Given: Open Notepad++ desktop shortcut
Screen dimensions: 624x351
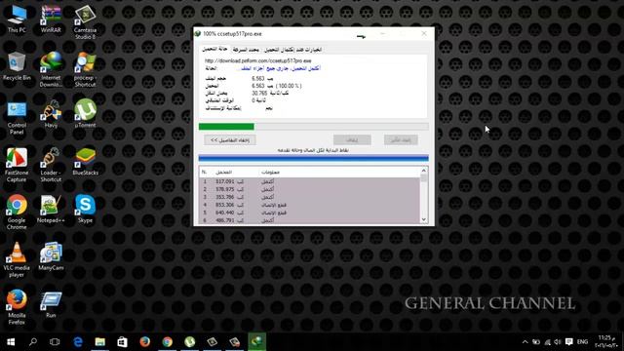Looking at the screenshot, I should pos(51,210).
